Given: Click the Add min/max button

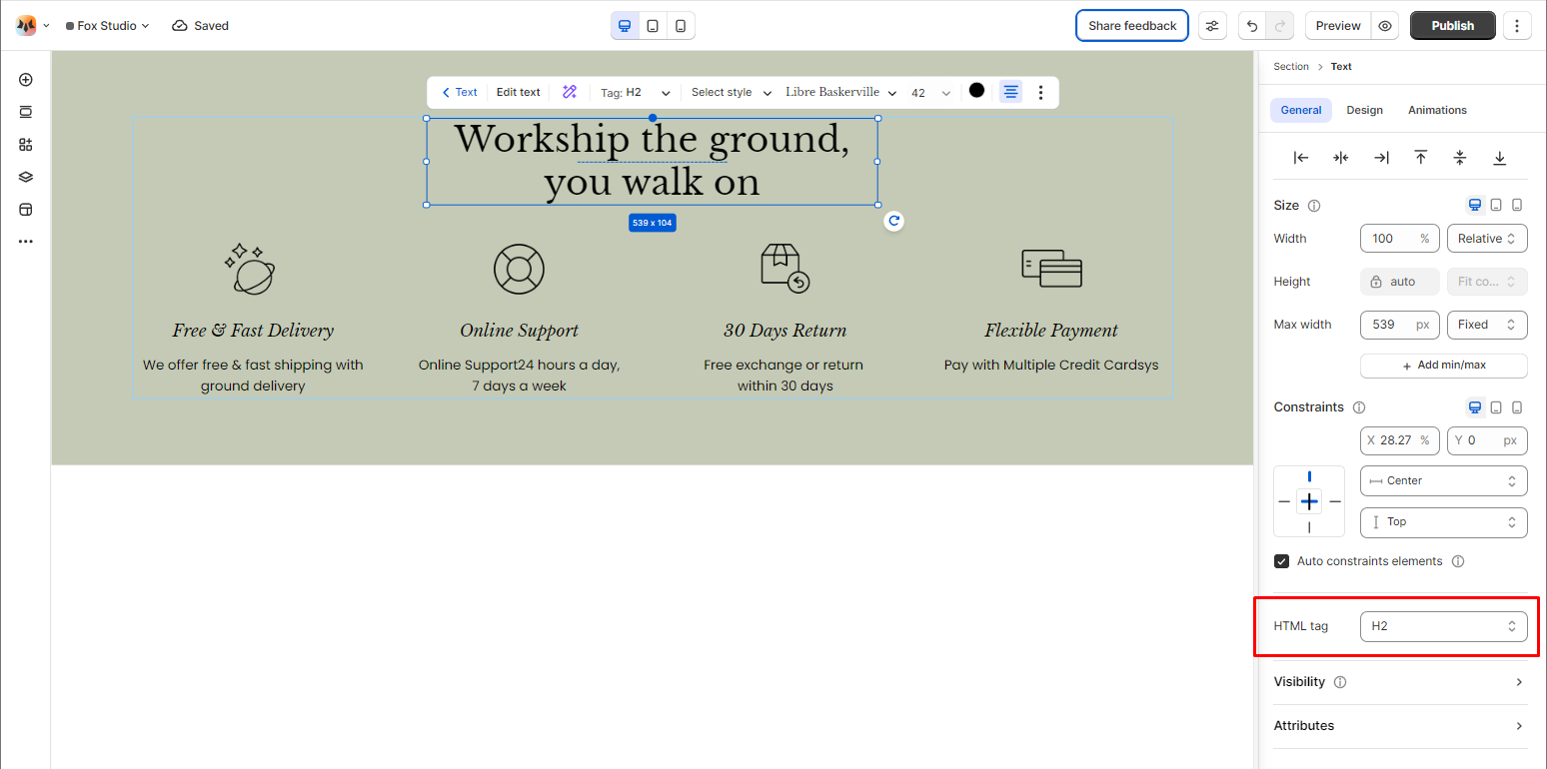Looking at the screenshot, I should (x=1444, y=366).
